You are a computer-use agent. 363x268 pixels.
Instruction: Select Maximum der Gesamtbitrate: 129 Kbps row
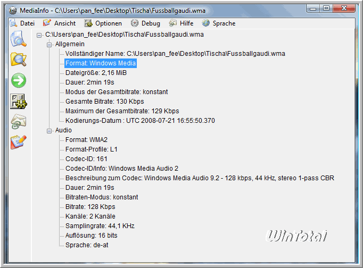click(x=122, y=111)
